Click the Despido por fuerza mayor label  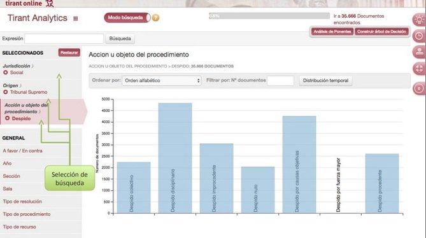coord(338,185)
